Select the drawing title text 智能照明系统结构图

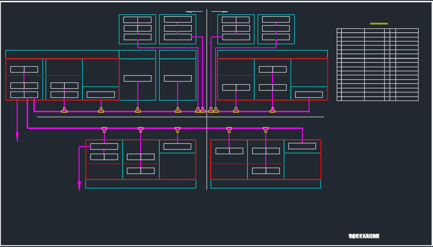364,236
